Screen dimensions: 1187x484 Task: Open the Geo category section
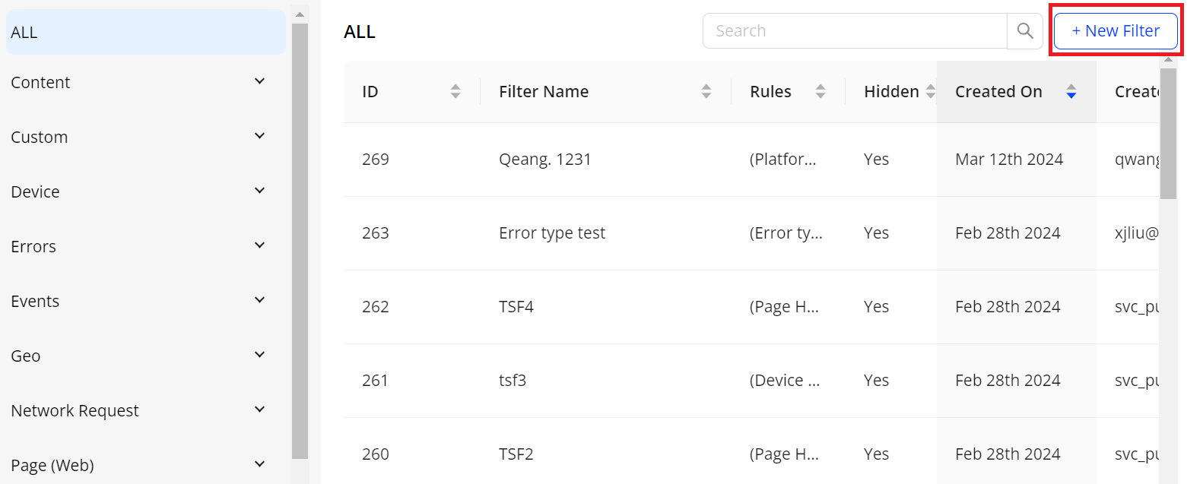point(259,355)
